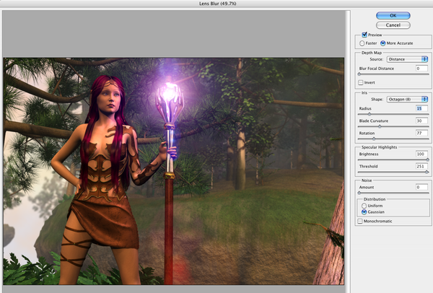Image resolution: width=433 pixels, height=293 pixels.
Task: Select the Faster preview option
Action: click(x=362, y=43)
